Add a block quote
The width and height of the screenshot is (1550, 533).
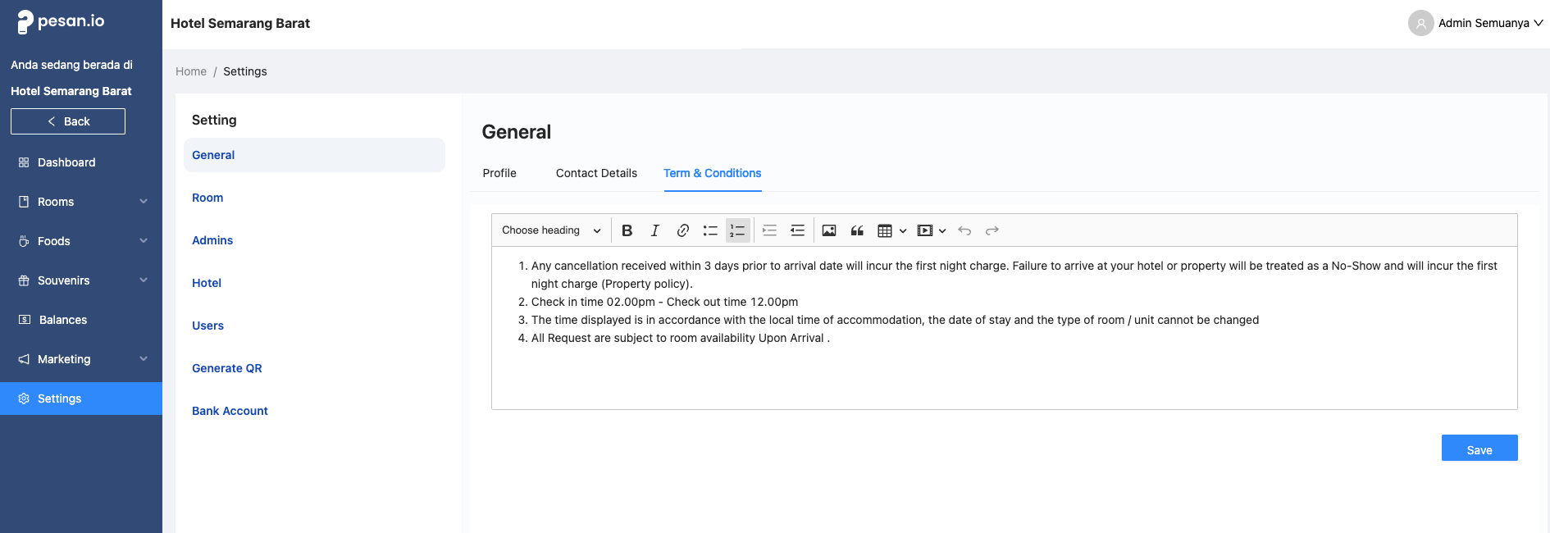[x=857, y=230]
